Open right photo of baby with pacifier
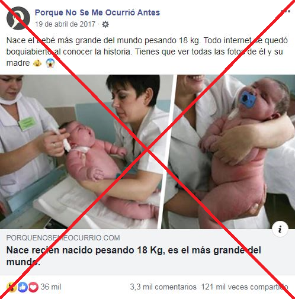 pyautogui.click(x=229, y=152)
